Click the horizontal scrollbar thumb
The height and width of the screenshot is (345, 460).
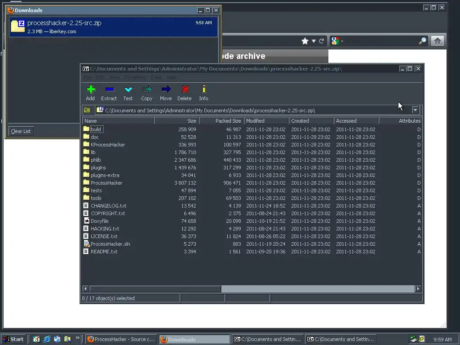click(x=155, y=289)
